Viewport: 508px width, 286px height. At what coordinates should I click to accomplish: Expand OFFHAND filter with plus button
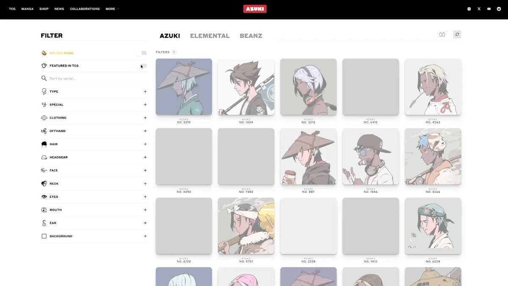click(145, 131)
